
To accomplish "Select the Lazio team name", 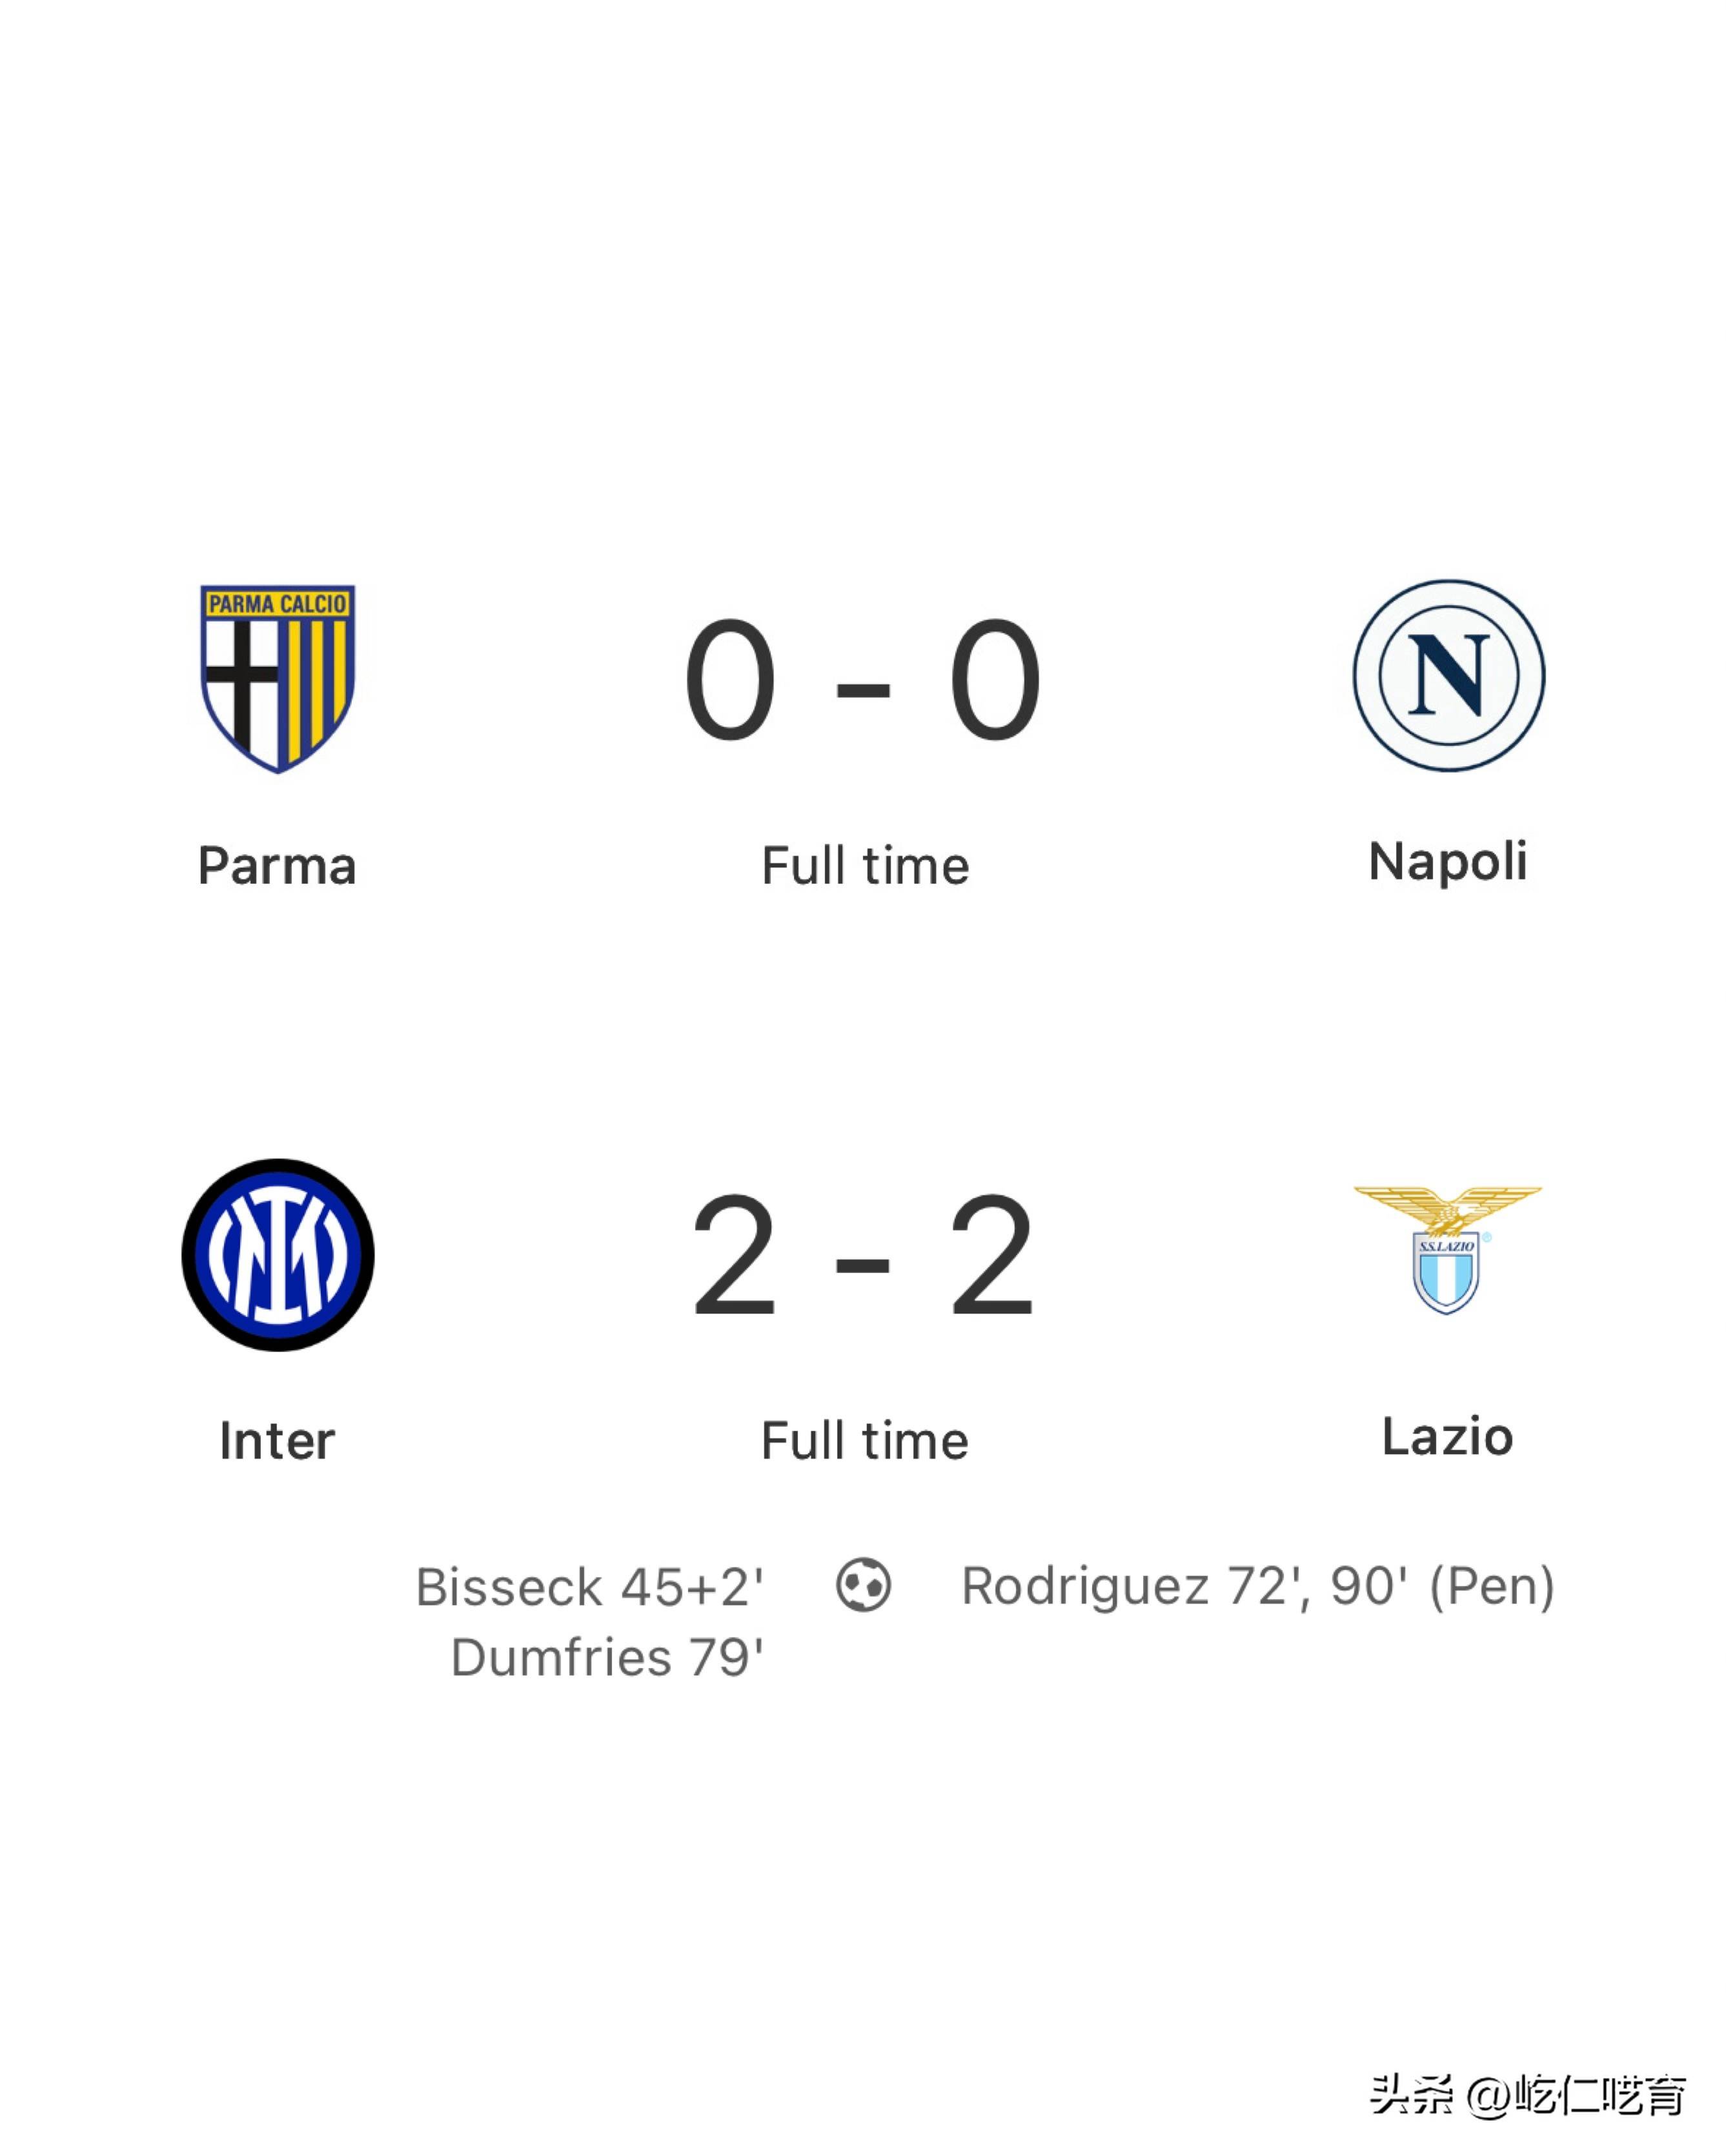I will [1447, 1437].
